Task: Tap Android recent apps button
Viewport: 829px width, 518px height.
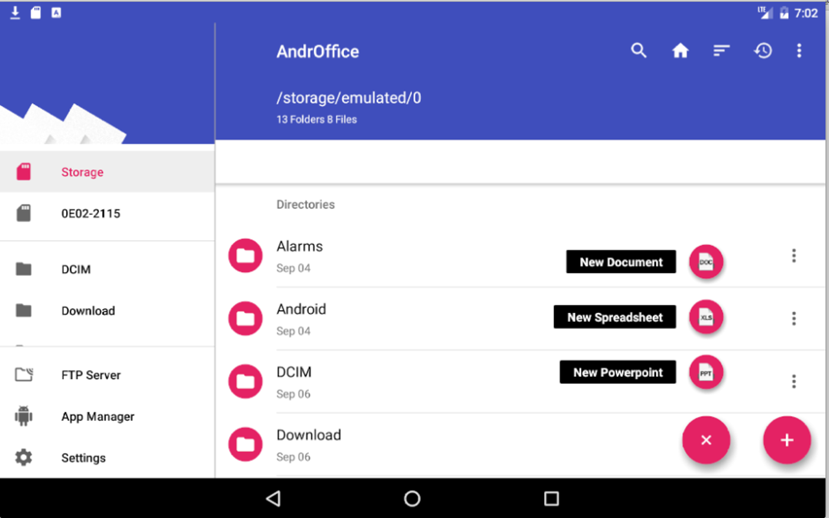Action: pyautogui.click(x=552, y=498)
